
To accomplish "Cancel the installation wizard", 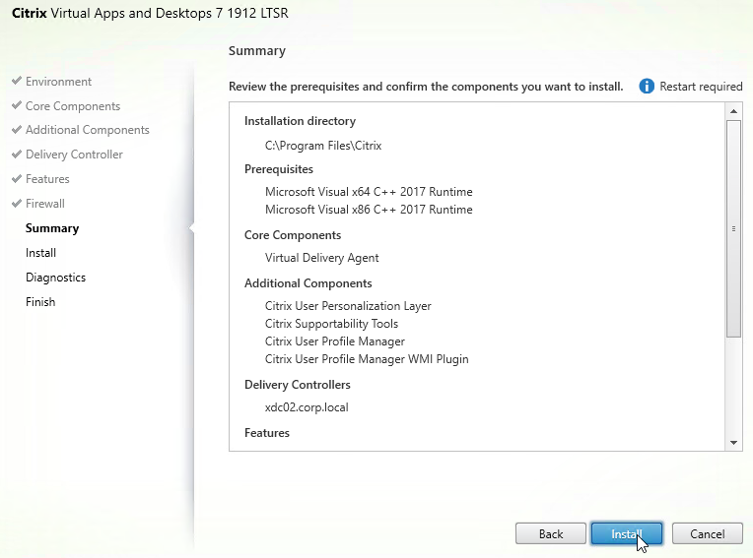I will point(707,533).
